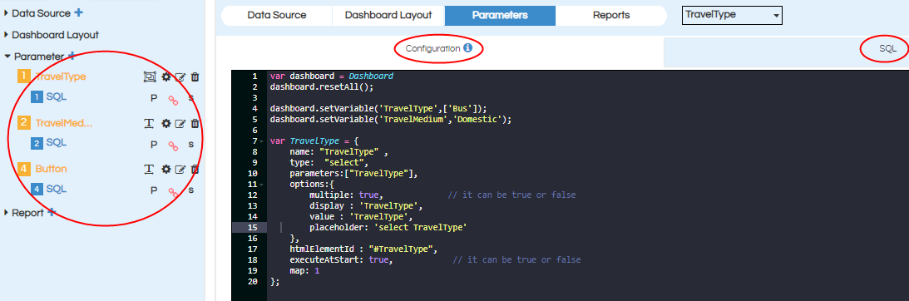Delete TravelType parameter using trash icon
The image size is (909, 301).
click(195, 76)
